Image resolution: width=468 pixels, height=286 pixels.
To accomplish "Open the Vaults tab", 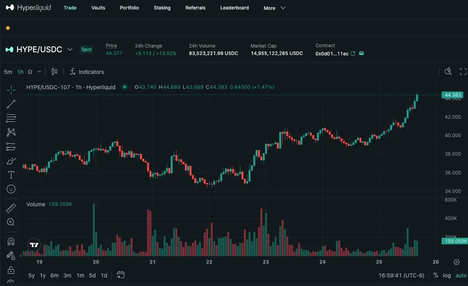I will (98, 8).
